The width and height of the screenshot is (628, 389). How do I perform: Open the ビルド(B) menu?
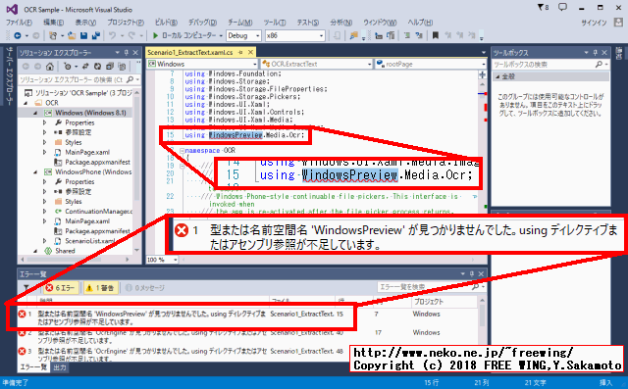[166, 23]
